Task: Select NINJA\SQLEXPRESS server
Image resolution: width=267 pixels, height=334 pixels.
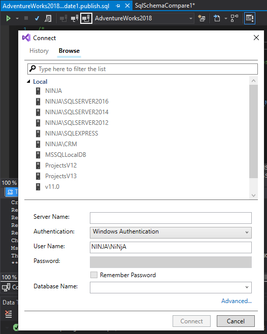Action: (x=72, y=133)
